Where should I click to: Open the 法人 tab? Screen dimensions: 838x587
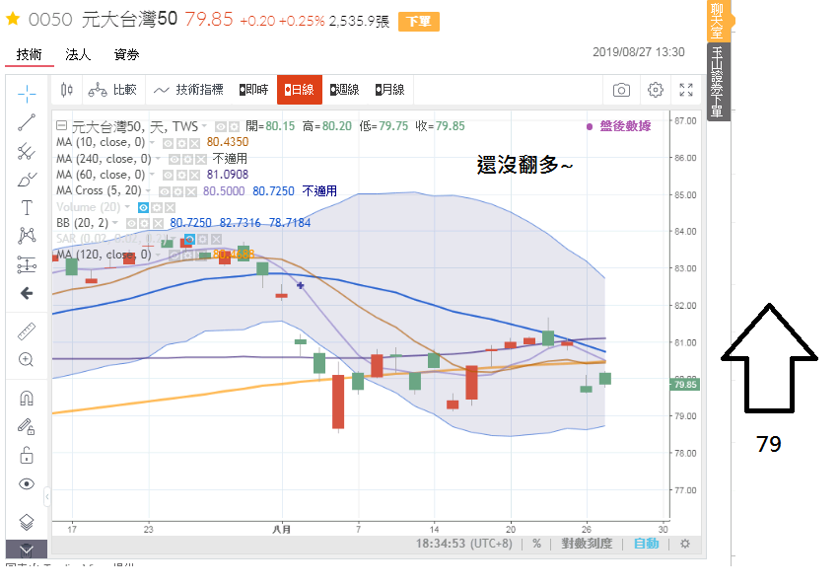point(78,54)
